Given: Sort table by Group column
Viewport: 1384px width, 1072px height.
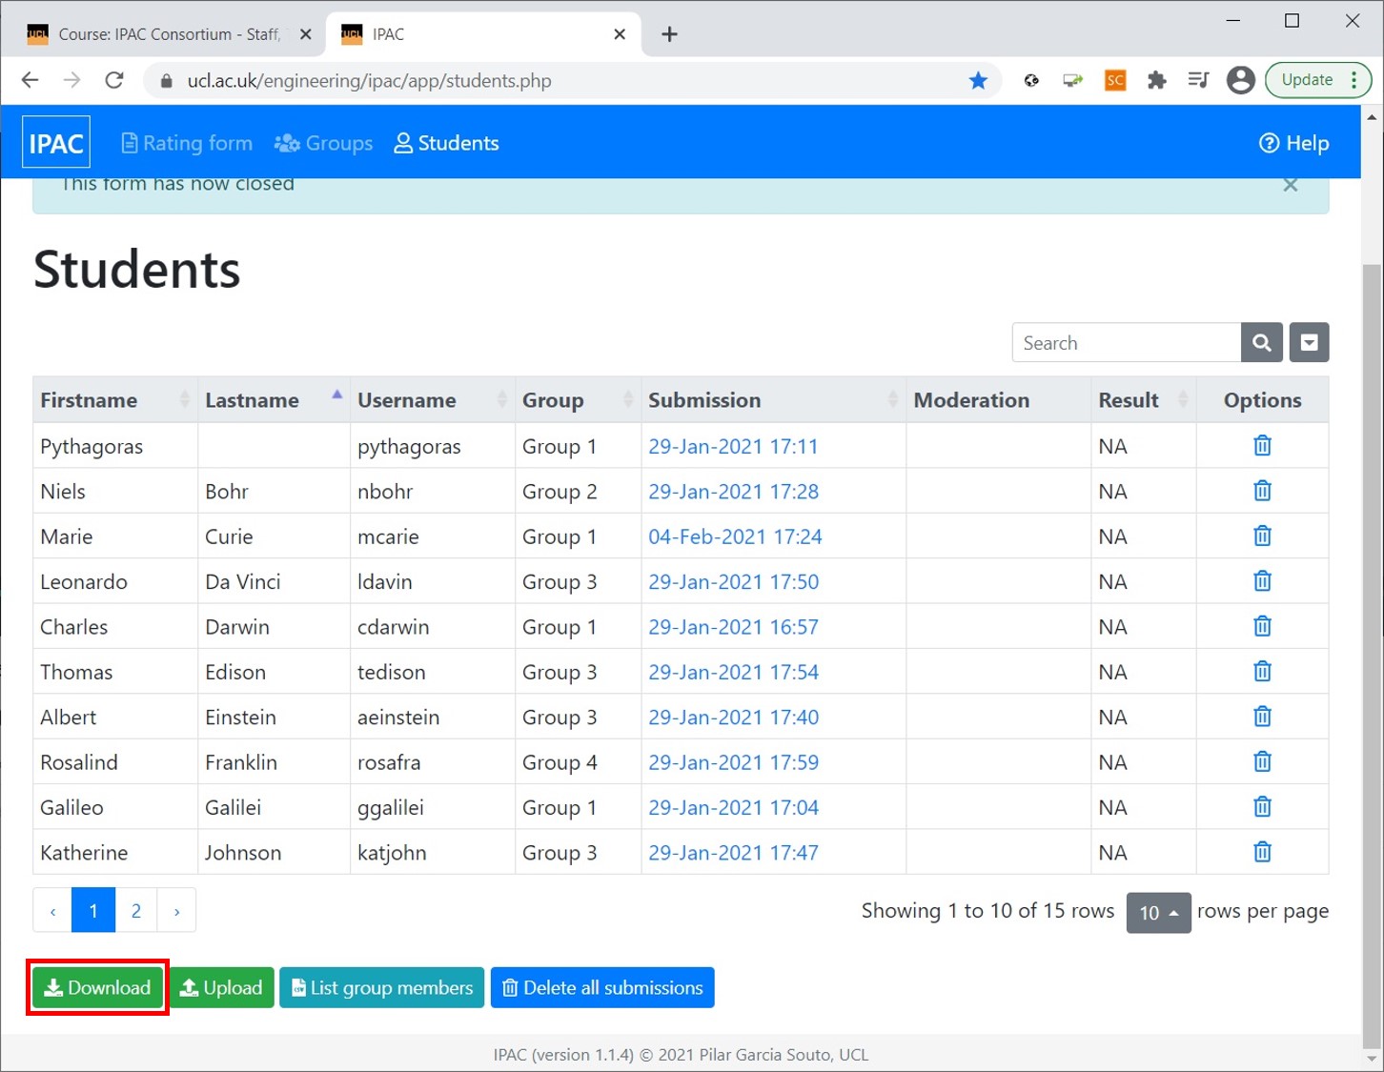Looking at the screenshot, I should [578, 400].
